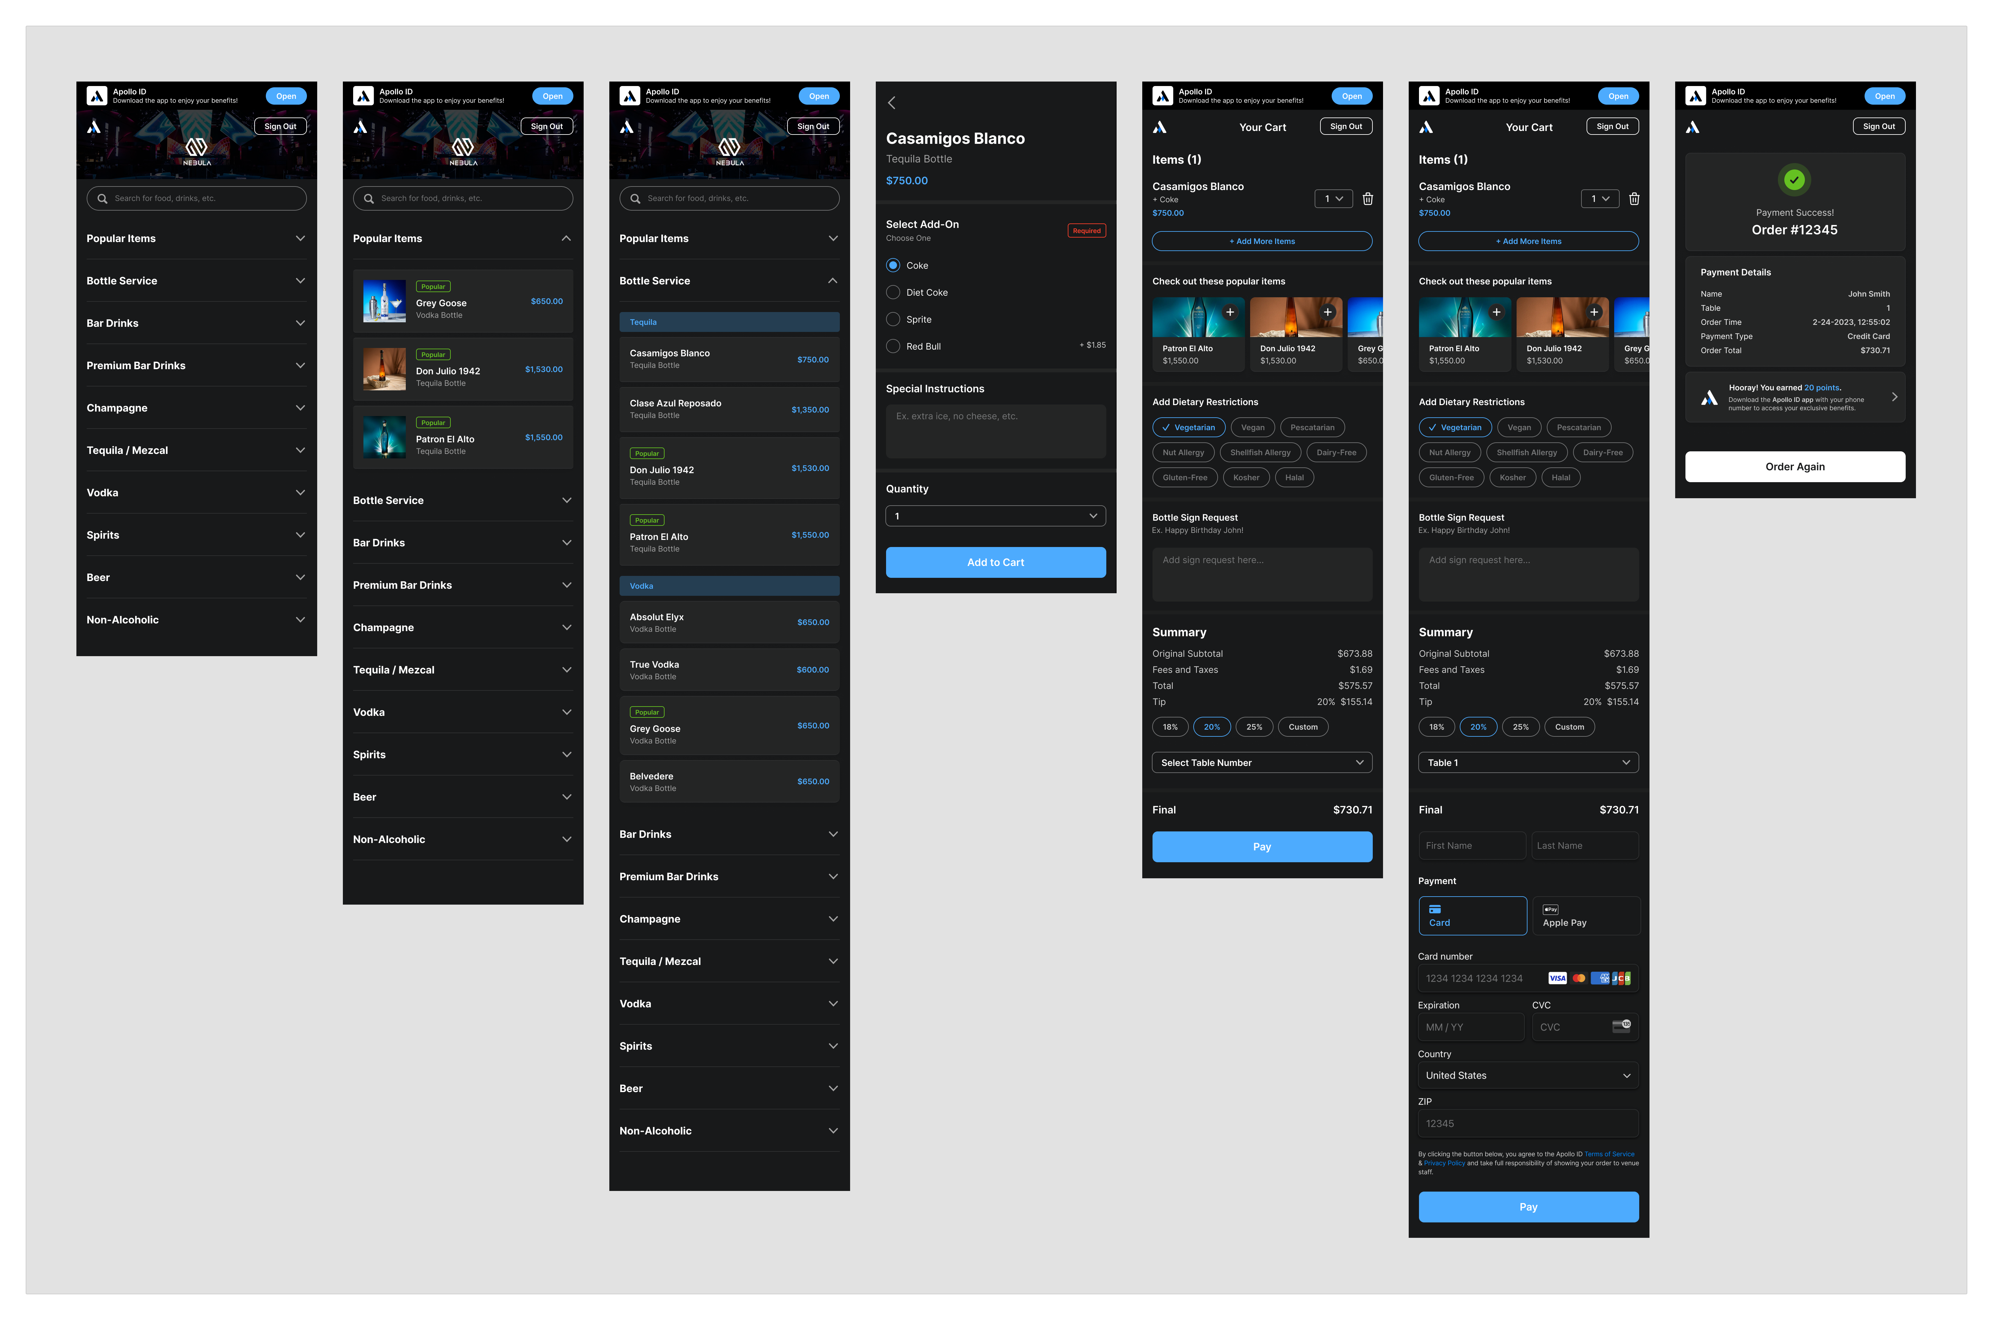Select Red Bull add-on radio
The image size is (1993, 1320).
[893, 346]
